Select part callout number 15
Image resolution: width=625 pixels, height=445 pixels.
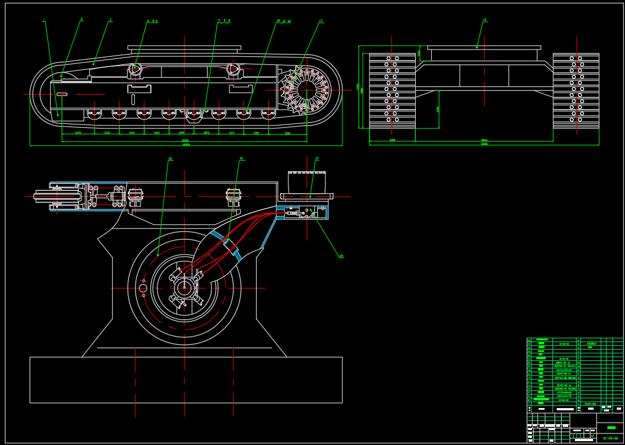(170, 159)
